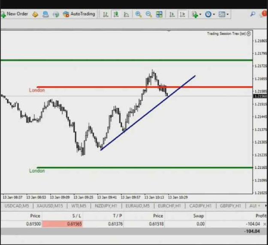The image size is (268, 245).
Task: Sort by the S/L column header
Action: 76,216
